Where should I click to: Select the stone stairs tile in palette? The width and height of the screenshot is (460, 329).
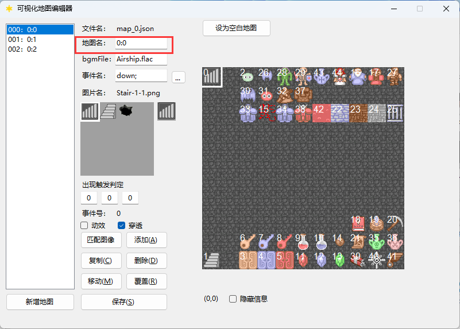coord(109,111)
